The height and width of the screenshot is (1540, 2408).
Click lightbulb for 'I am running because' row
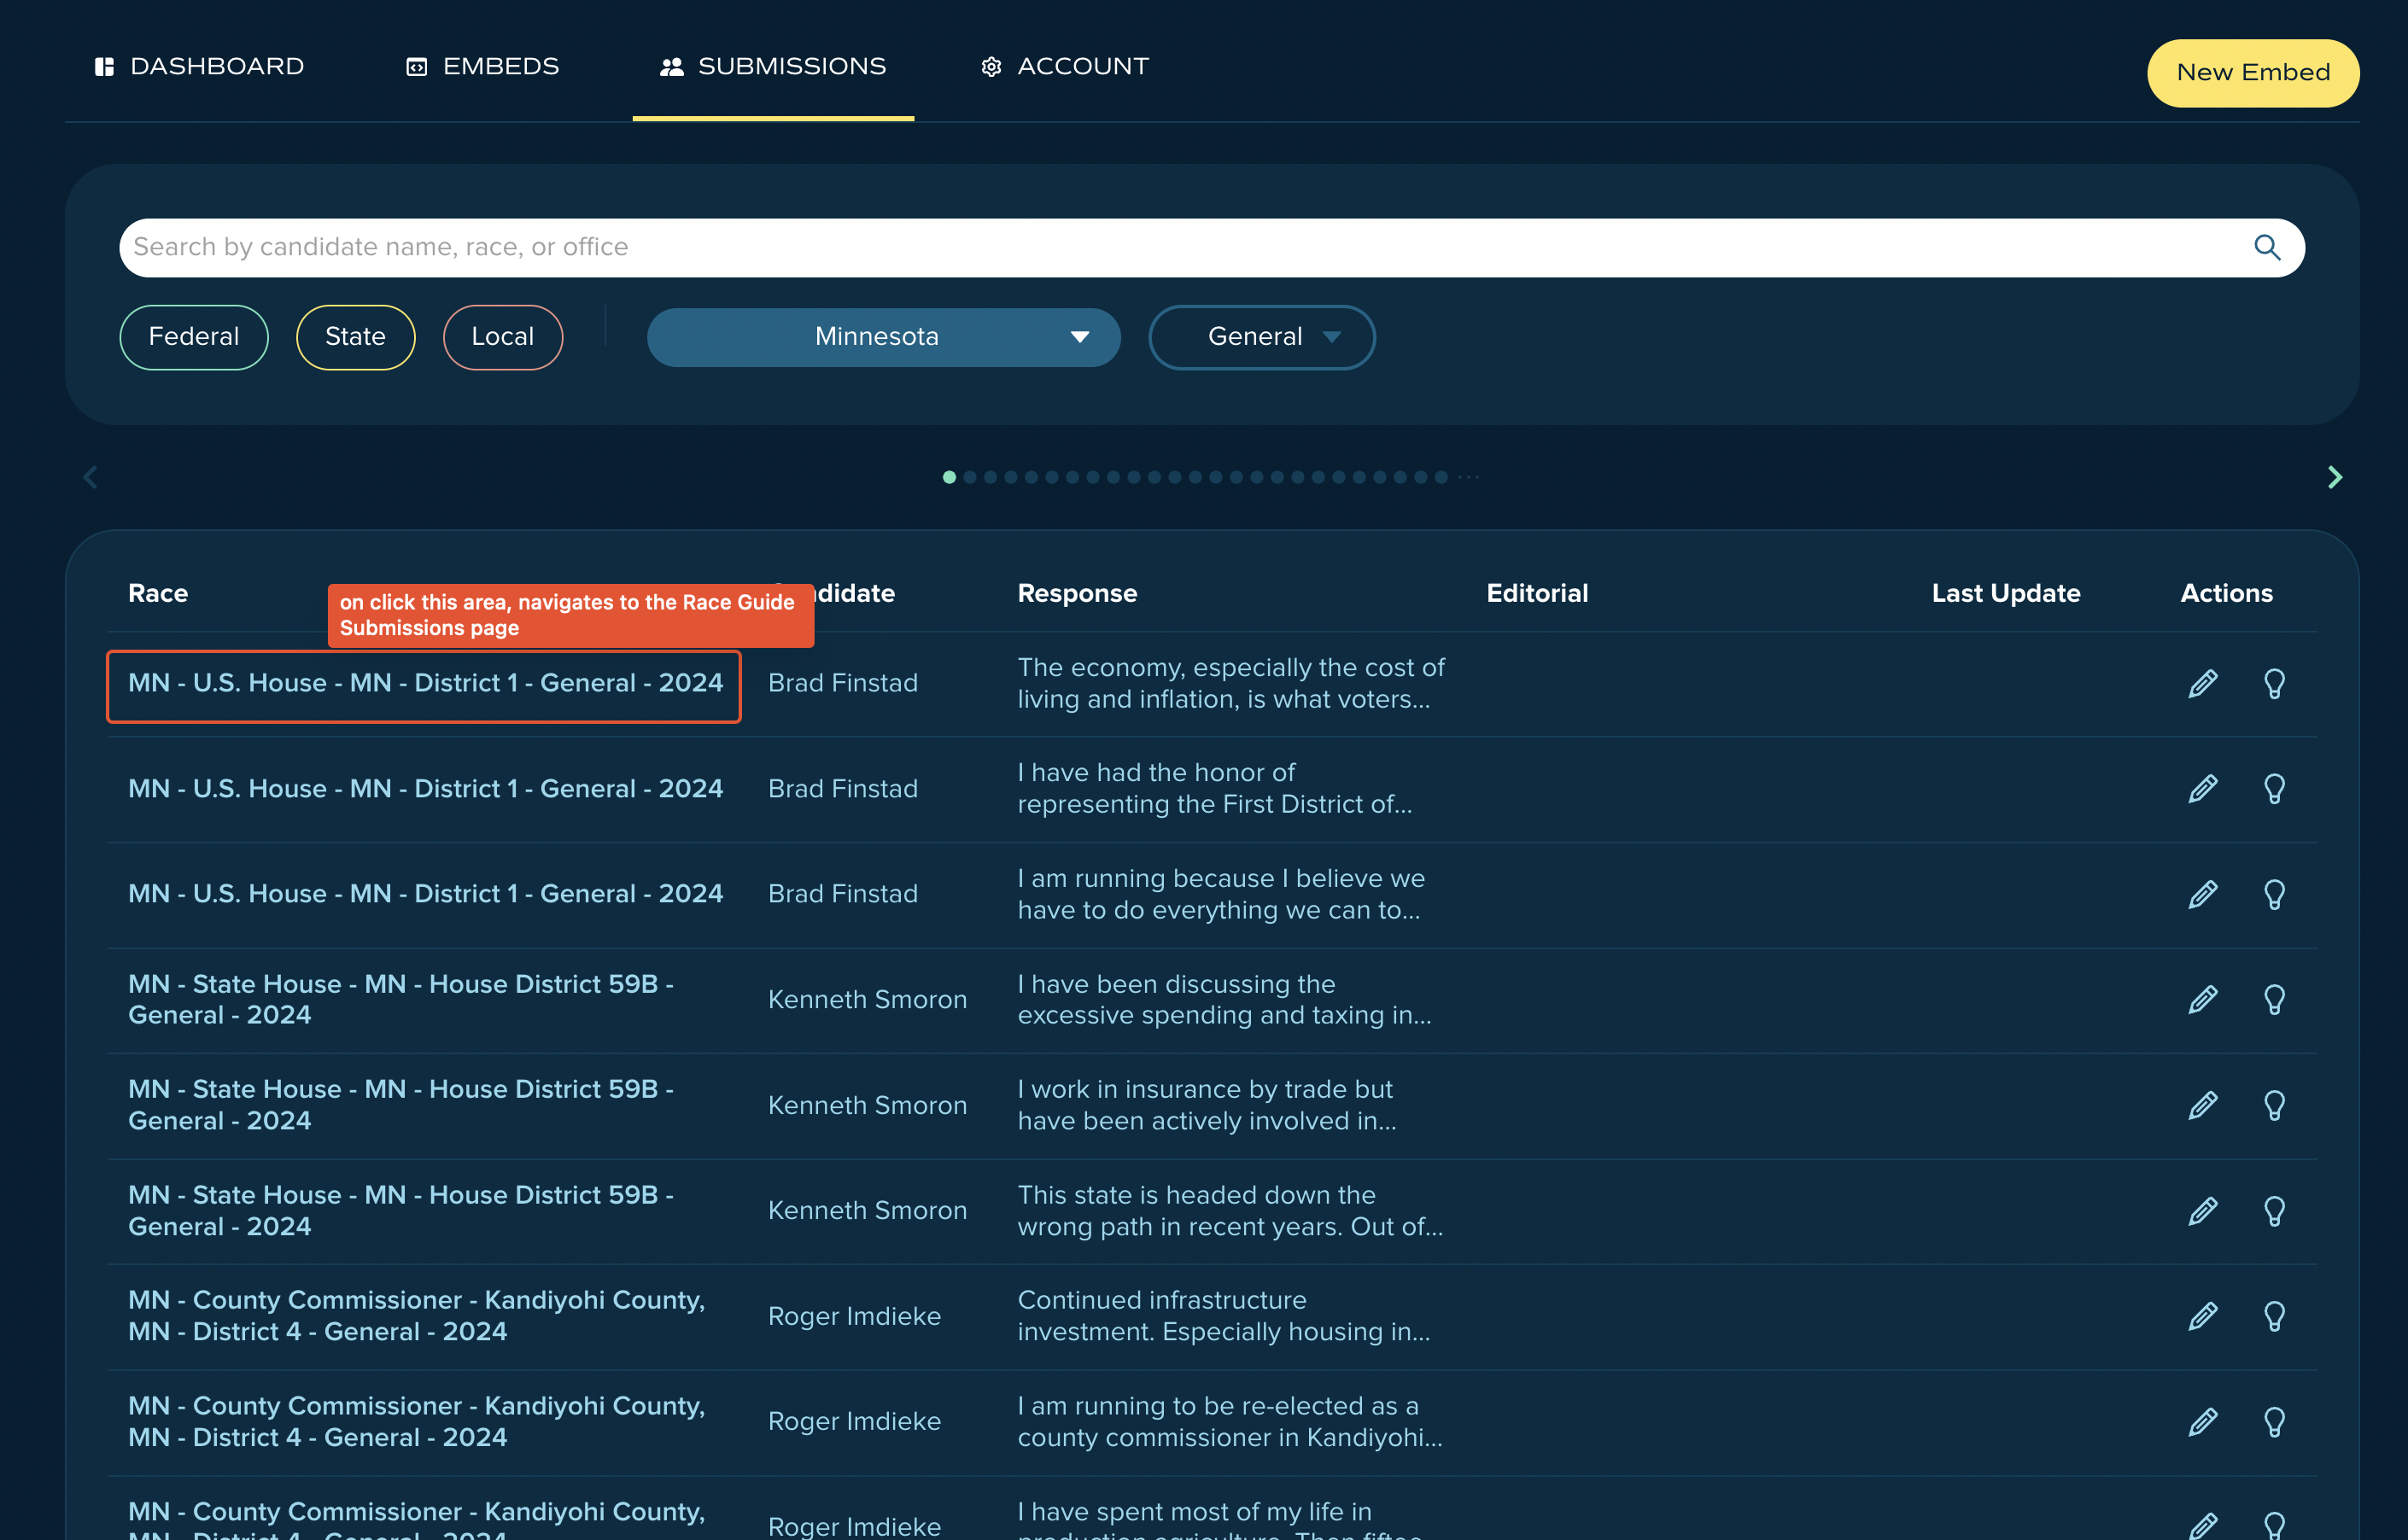coord(2274,894)
